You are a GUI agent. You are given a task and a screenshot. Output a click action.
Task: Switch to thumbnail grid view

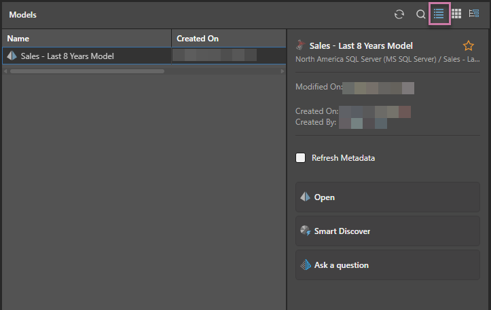click(456, 14)
